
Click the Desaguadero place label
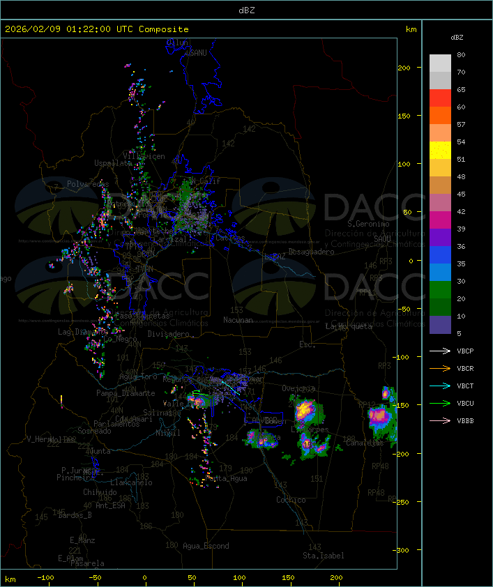[x=311, y=252]
